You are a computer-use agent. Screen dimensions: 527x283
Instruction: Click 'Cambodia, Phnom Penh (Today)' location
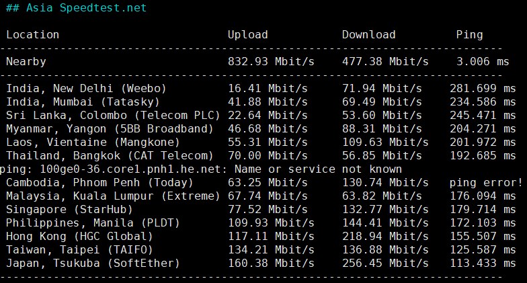99,183
